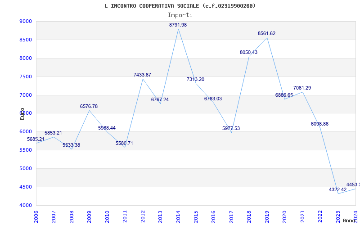Click the x-axis year 2023
This screenshot has width=360, height=225.
pyautogui.click(x=338, y=216)
